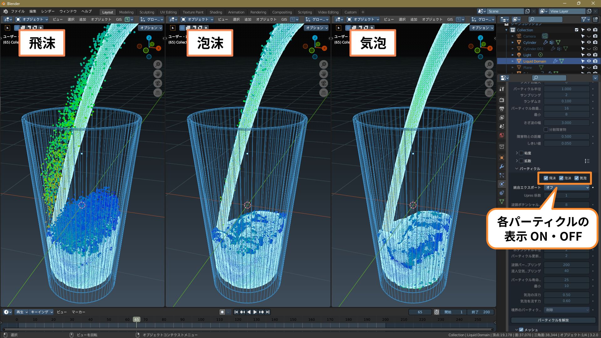Hide Liquid Domain with eye icon

click(589, 61)
